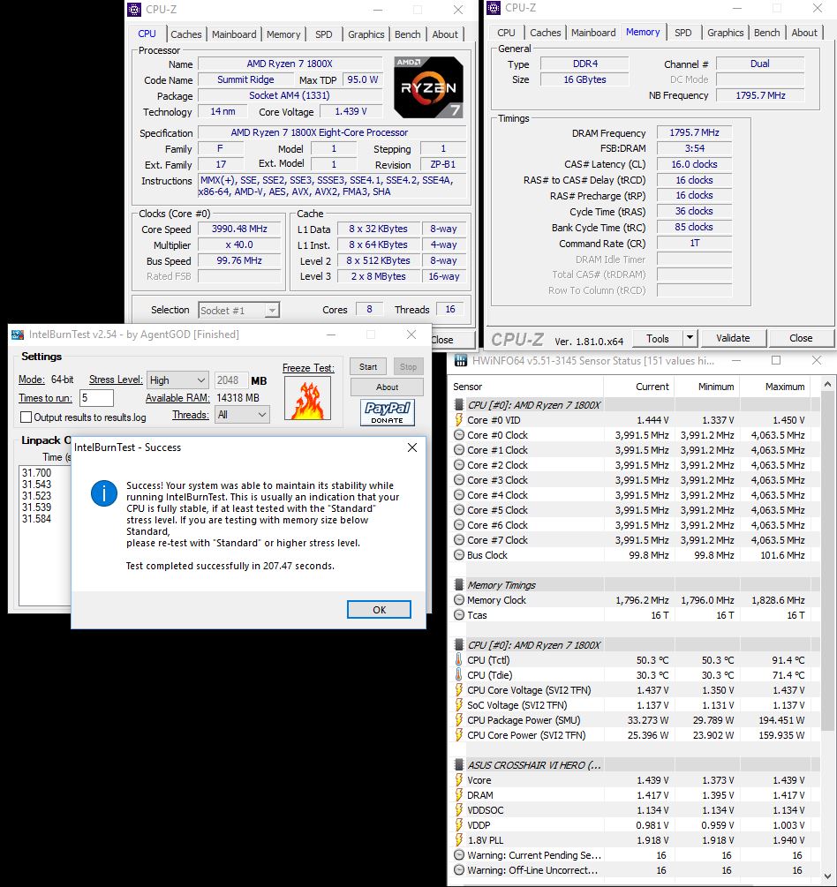Click the IntelBurnTest About button
Viewport: 837px width, 887px height.
click(x=387, y=387)
